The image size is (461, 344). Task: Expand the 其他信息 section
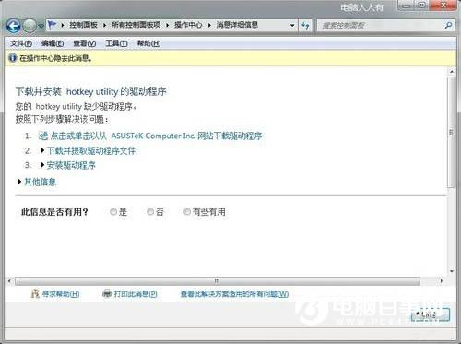point(40,182)
